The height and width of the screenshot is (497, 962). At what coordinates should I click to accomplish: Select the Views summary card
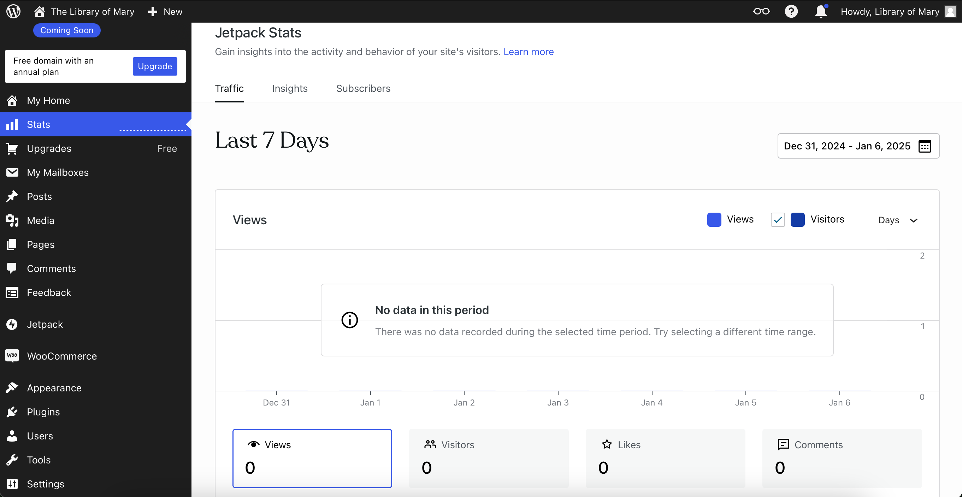click(312, 458)
